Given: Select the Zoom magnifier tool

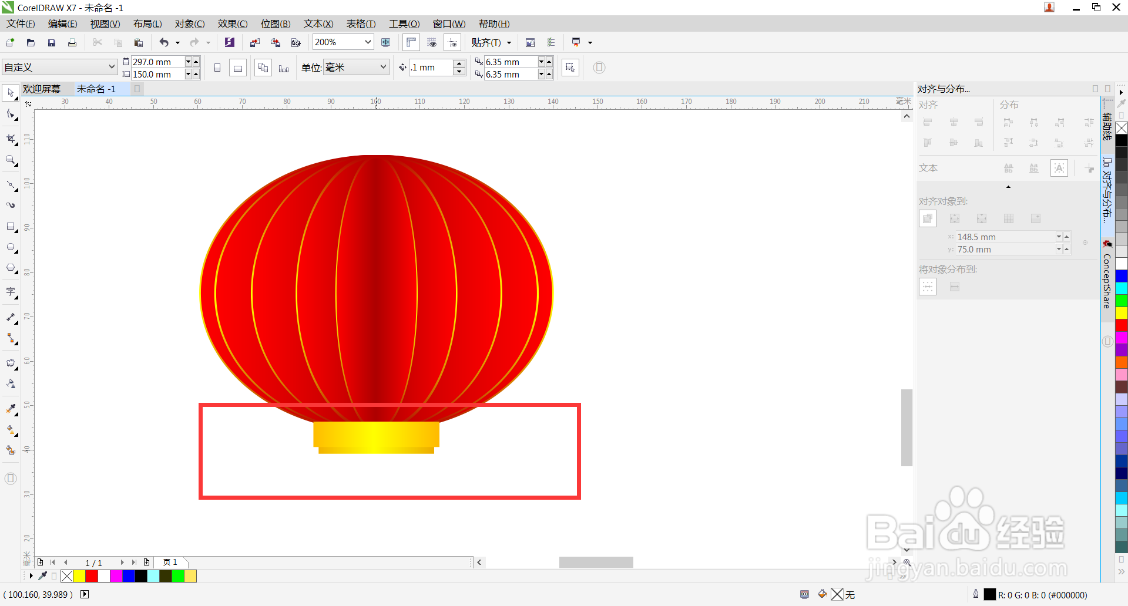Looking at the screenshot, I should tap(11, 160).
